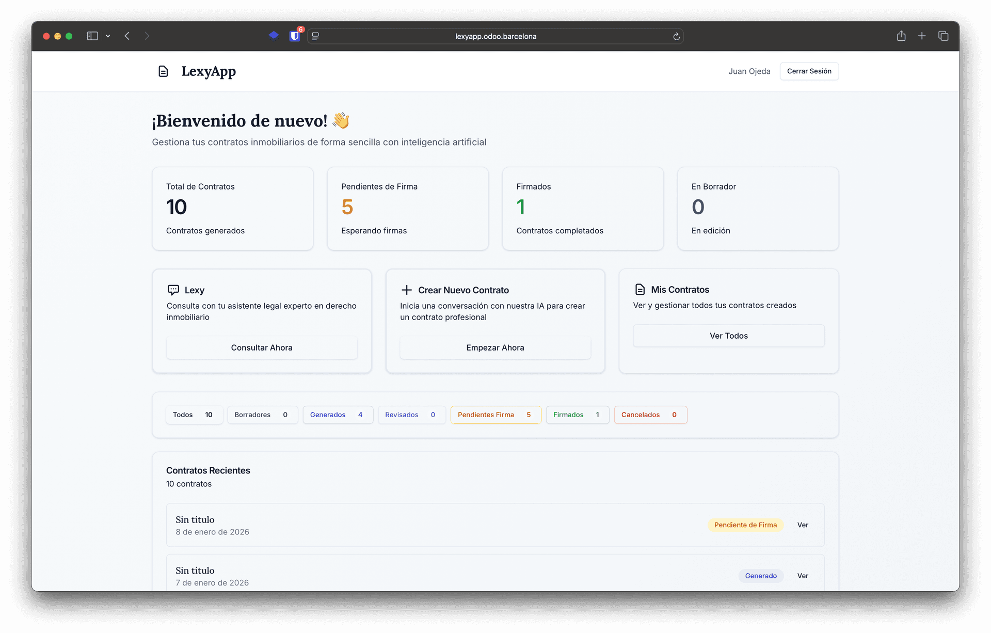991x633 pixels.
Task: Click the content blocker shield icon with badge
Action: click(x=295, y=36)
